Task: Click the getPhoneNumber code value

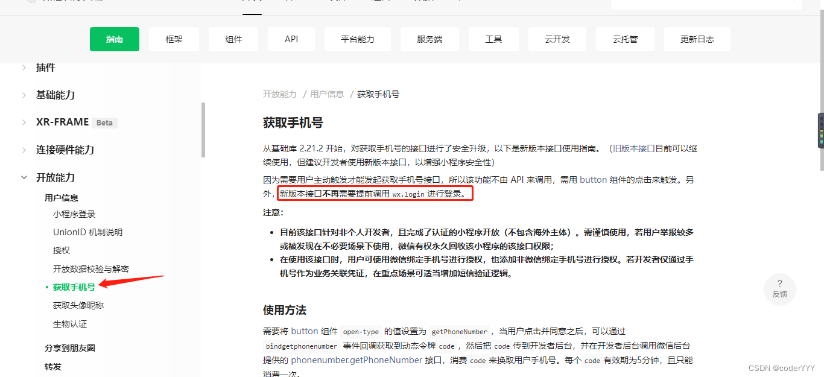Action: coord(460,332)
